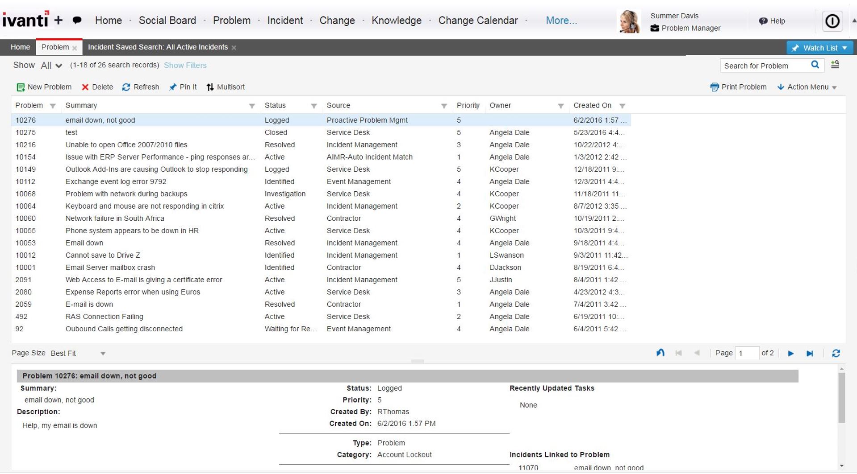Open Change menu item
857x474 pixels.
337,21
